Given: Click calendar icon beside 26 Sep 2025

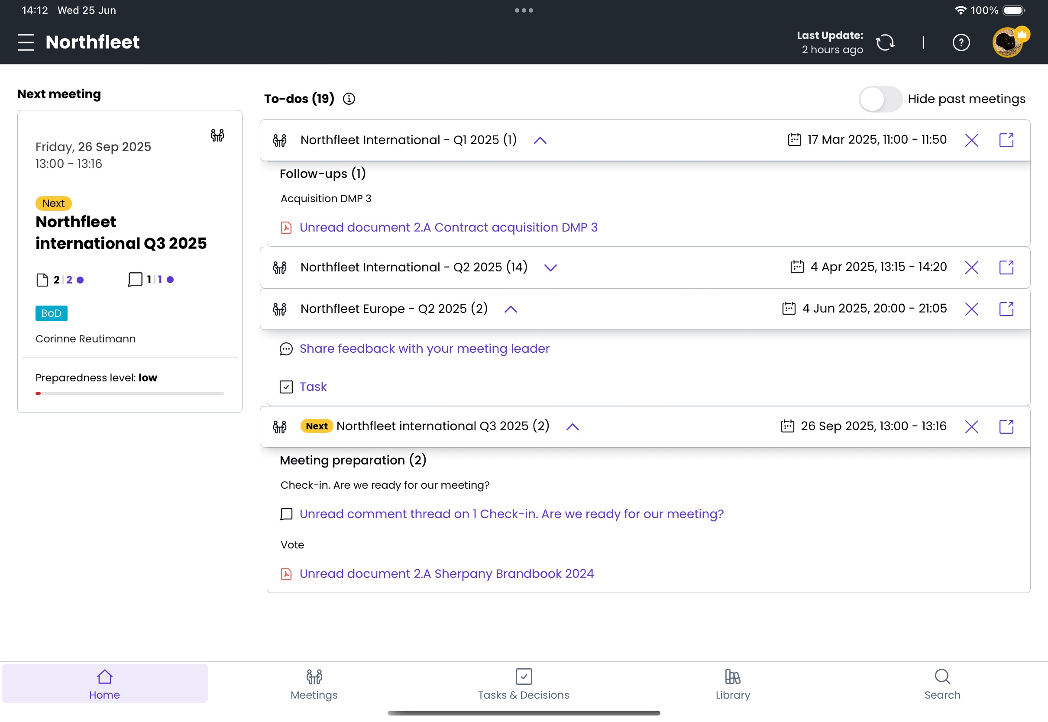Looking at the screenshot, I should (787, 425).
